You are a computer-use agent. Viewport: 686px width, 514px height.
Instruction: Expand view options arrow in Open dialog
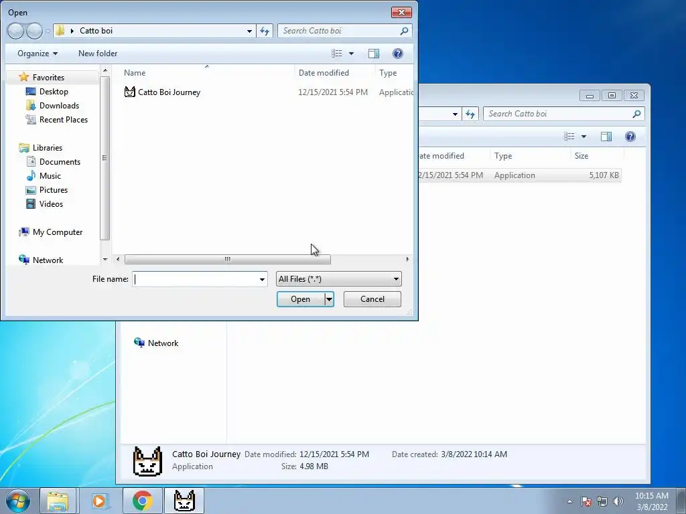[351, 54]
